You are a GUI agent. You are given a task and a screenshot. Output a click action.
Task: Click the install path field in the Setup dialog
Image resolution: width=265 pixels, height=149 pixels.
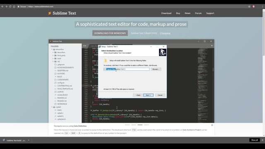126,69
